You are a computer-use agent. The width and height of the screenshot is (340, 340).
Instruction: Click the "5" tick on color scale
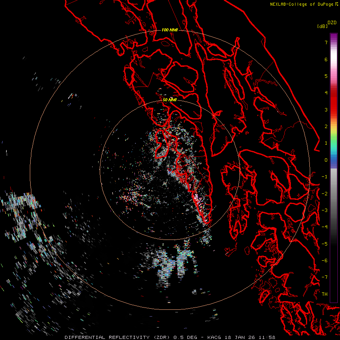click(326, 76)
